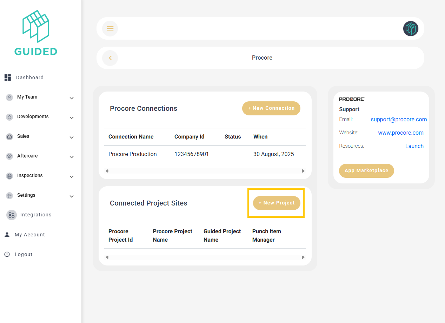The height and width of the screenshot is (323, 445).
Task: Click the Logout power icon
Action: [7, 254]
